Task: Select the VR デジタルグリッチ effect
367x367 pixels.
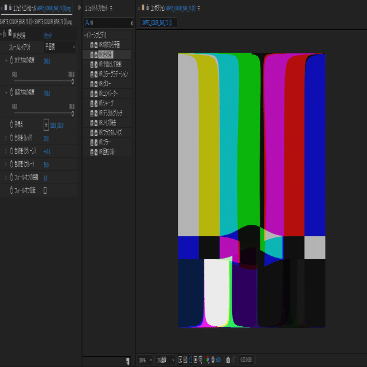Action: tap(111, 113)
